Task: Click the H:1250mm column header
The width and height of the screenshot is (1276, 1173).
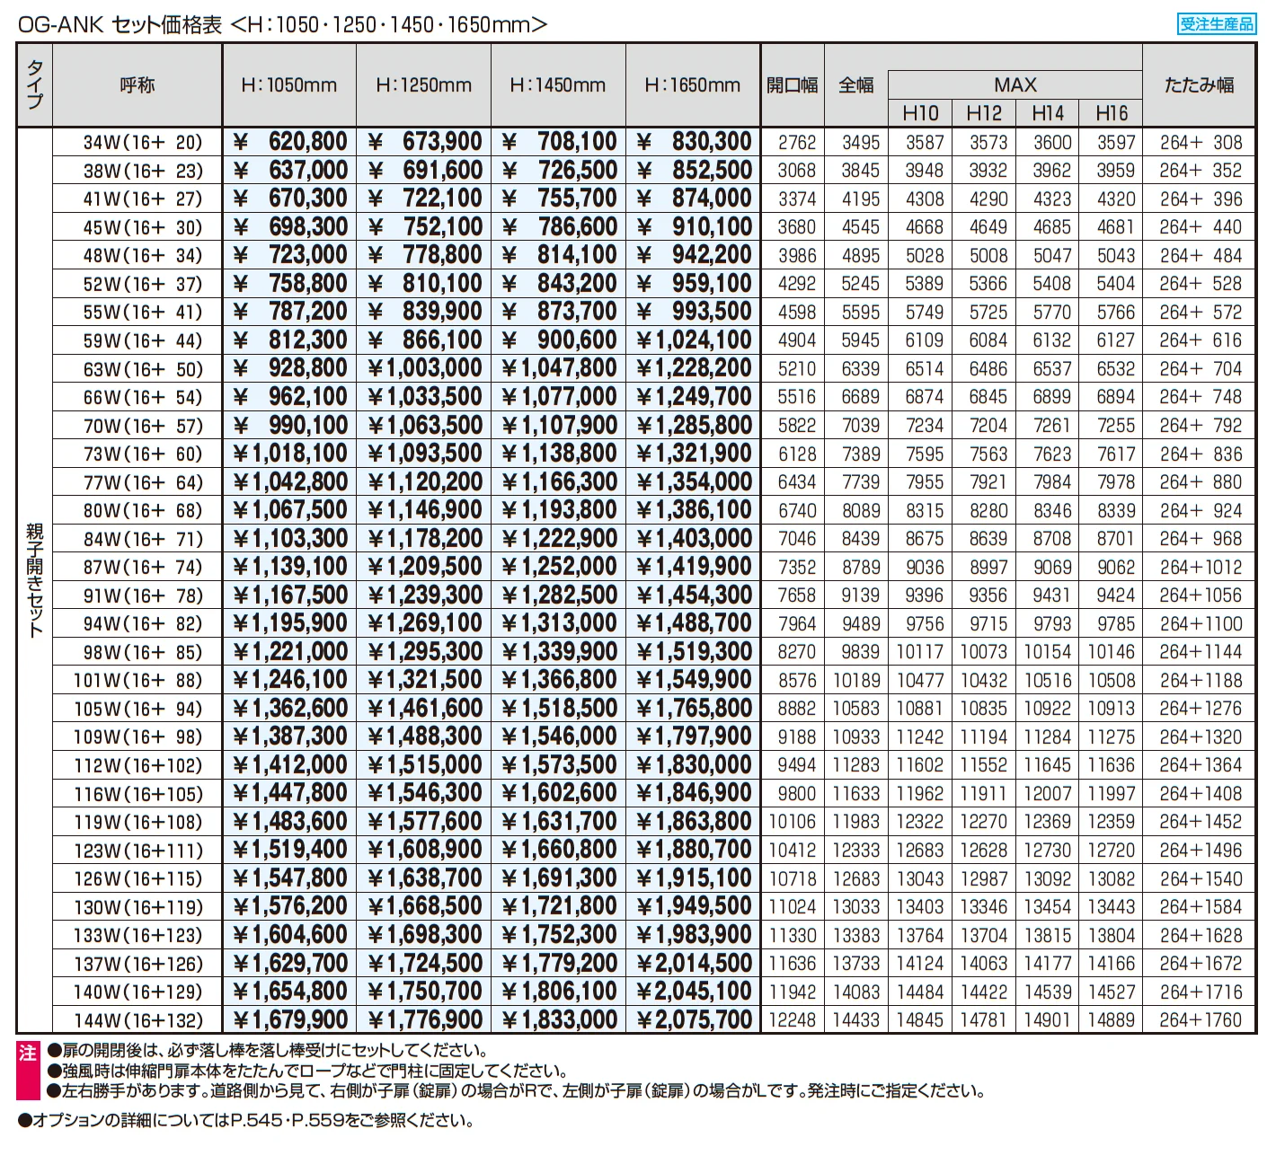Action: click(424, 85)
